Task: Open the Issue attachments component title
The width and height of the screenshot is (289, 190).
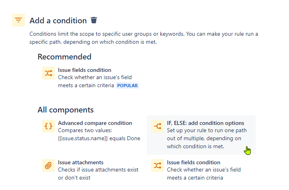Action: click(81, 162)
